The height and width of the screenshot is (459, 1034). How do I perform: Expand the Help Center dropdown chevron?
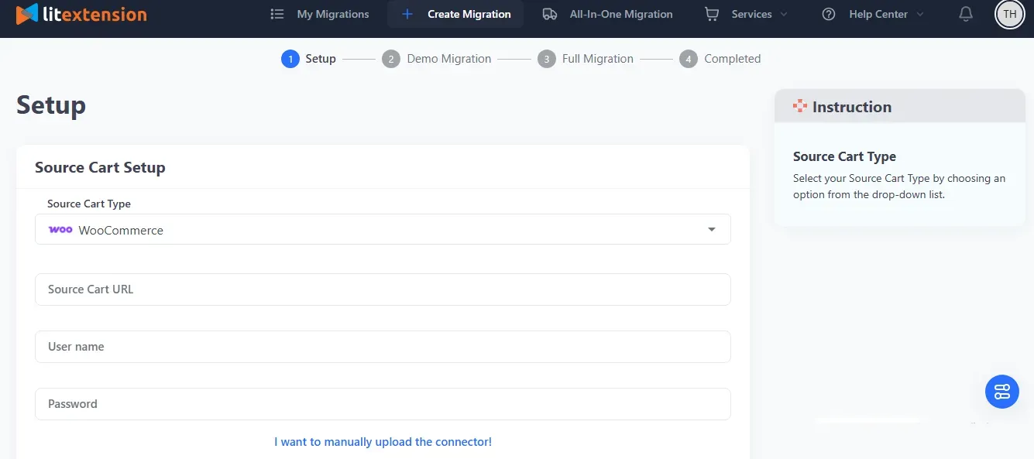919,15
